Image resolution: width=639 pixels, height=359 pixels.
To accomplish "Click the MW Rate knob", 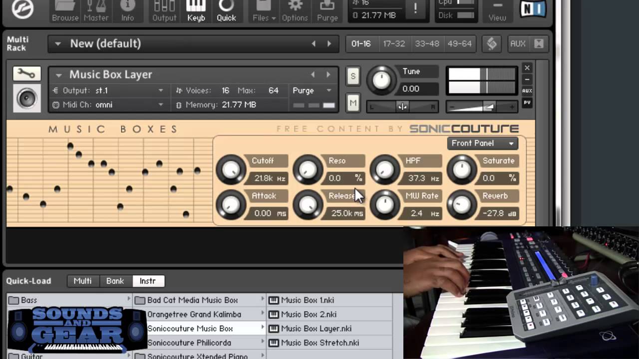I will [384, 204].
